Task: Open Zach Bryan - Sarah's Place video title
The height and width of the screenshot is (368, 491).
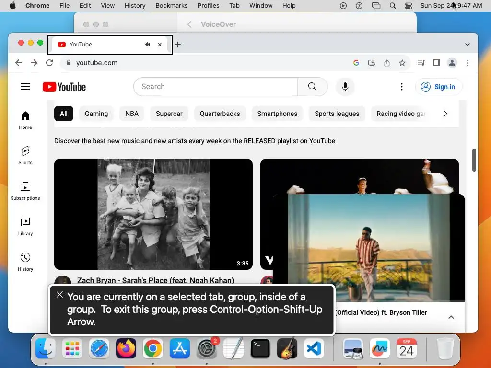Action: (155, 280)
